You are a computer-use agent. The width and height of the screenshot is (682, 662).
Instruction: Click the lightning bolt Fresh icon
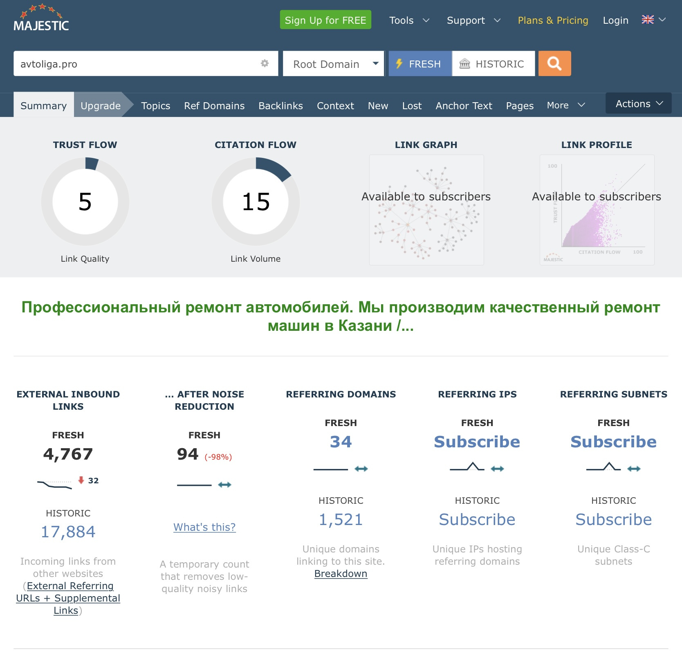tap(399, 64)
